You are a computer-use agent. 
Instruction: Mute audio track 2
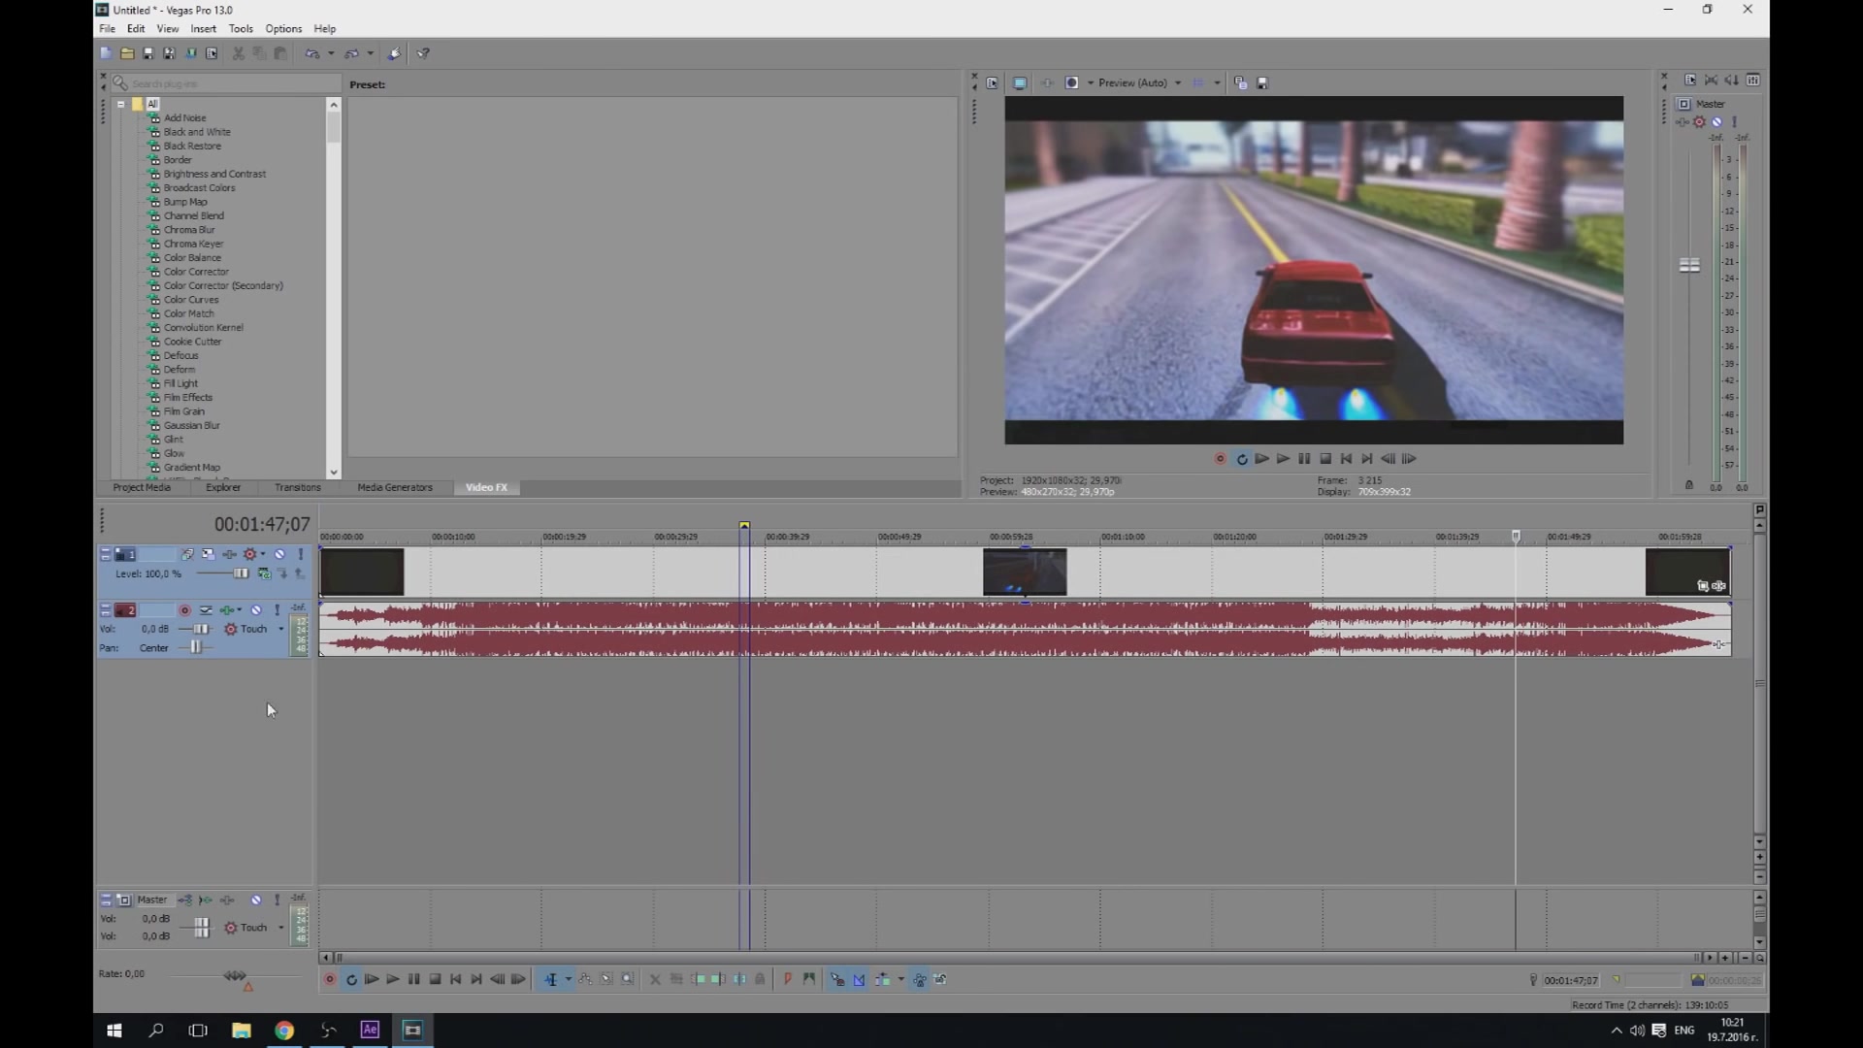coord(256,610)
